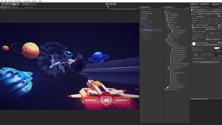Toggle the ParticleFollow object active checkbox
Screen dimensions: 222x125
tap(195, 9)
